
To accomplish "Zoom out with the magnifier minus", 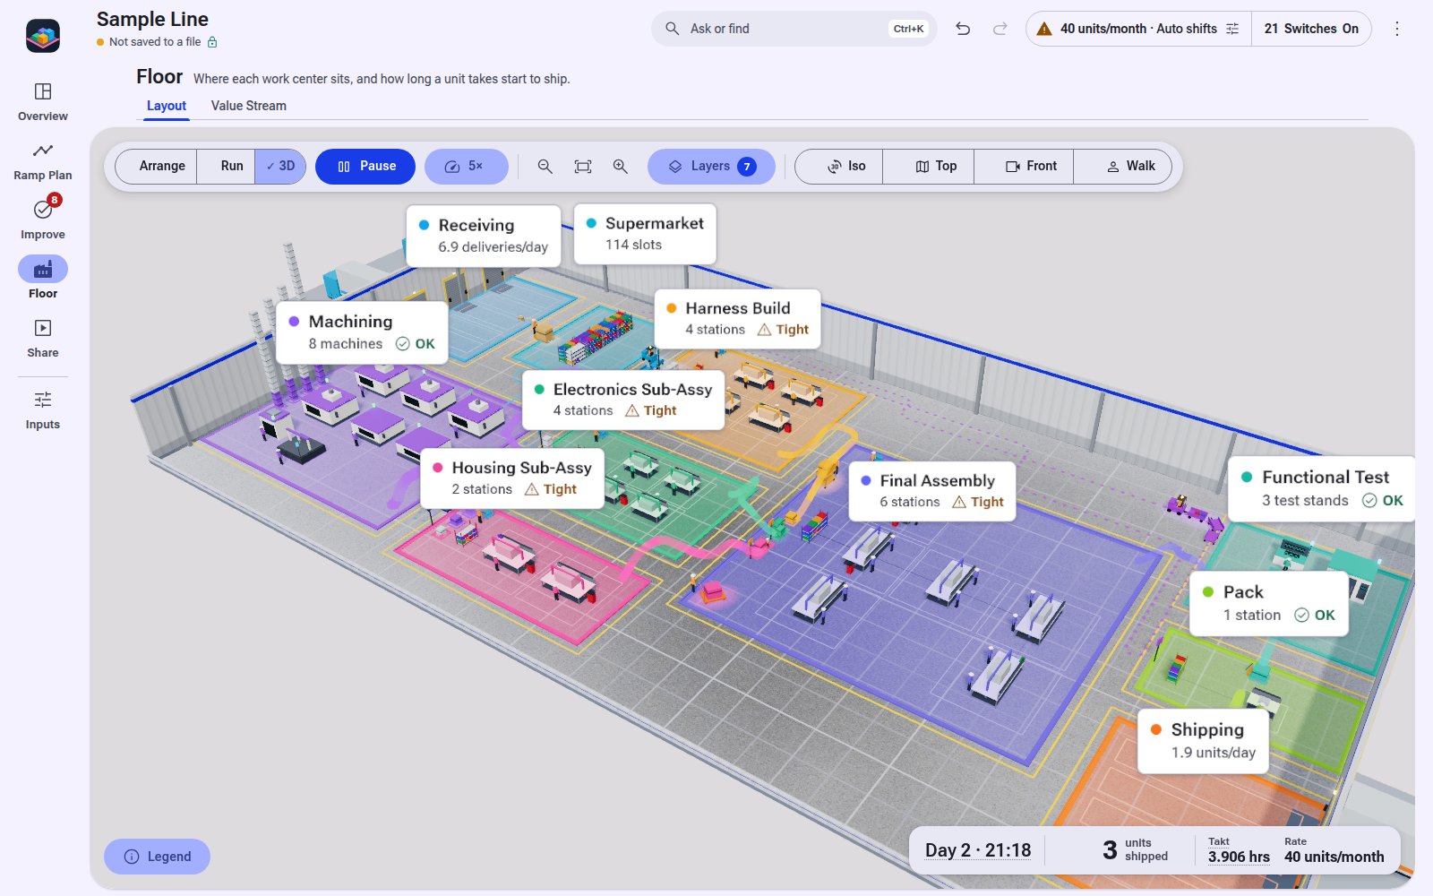I will coord(545,167).
